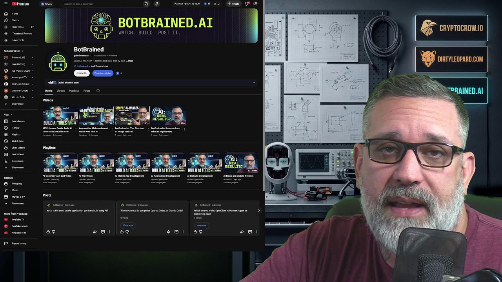Expand Show more under You section

coord(18,168)
